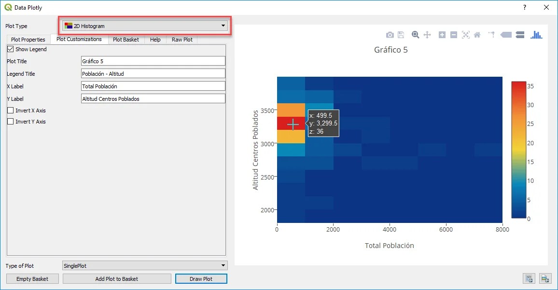
Task: Click the help question mark in title bar
Action: [525, 7]
